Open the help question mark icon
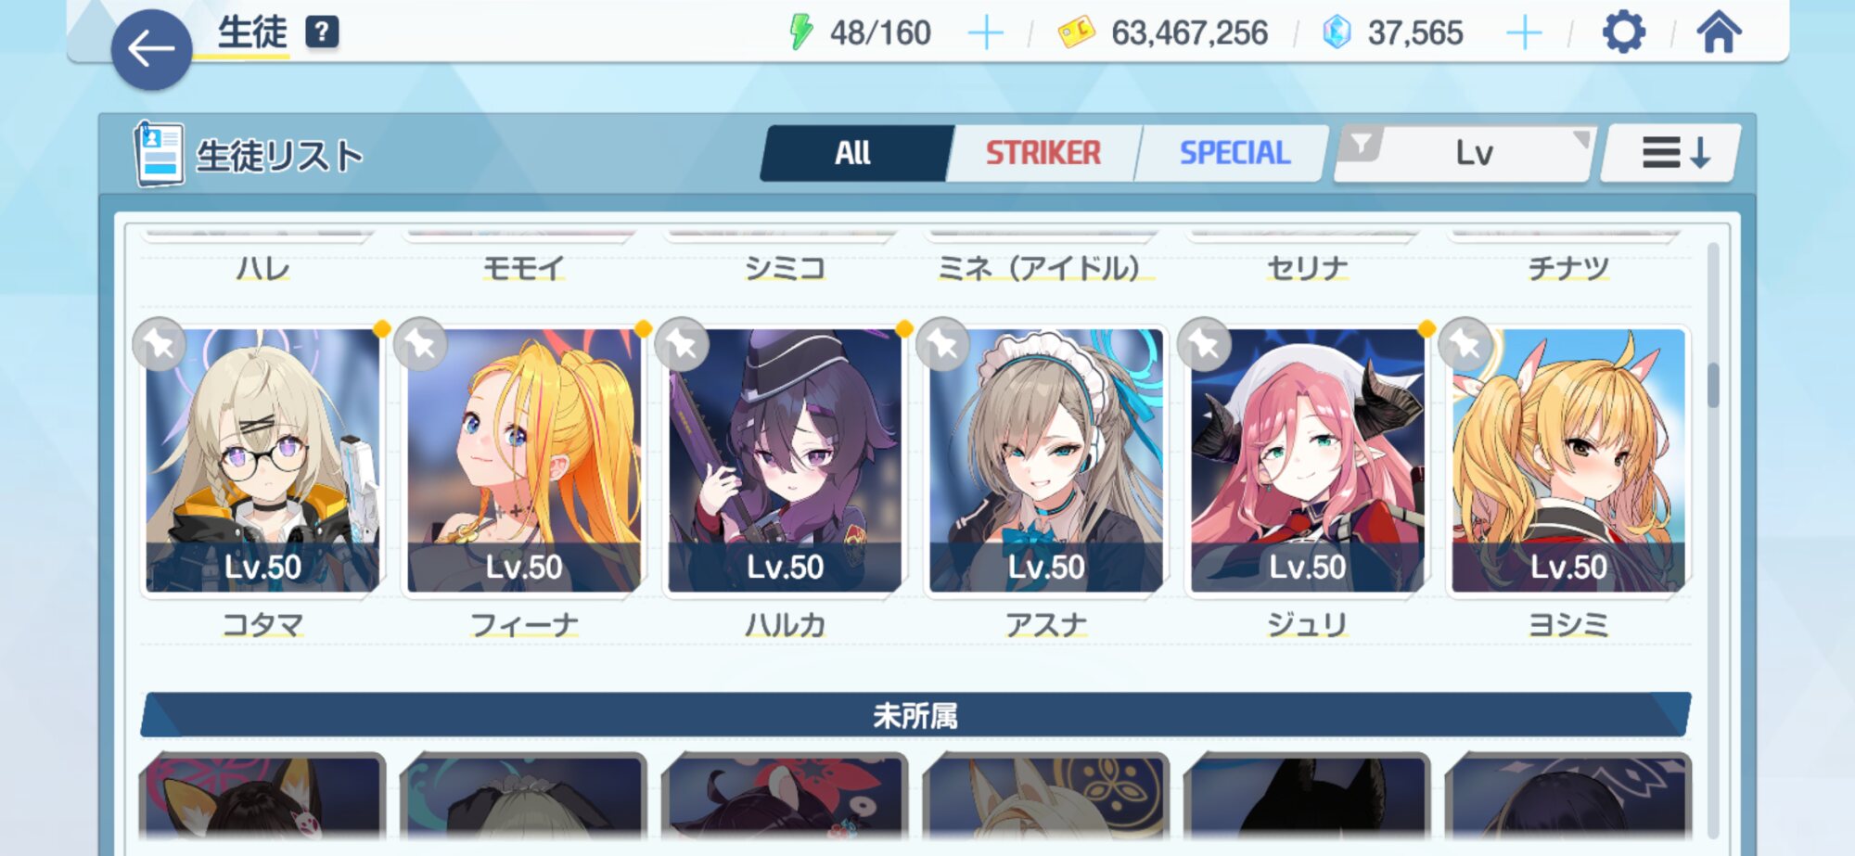 coord(322,32)
